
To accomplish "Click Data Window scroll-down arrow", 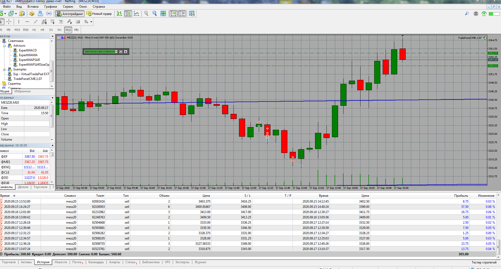I will click(x=52, y=140).
